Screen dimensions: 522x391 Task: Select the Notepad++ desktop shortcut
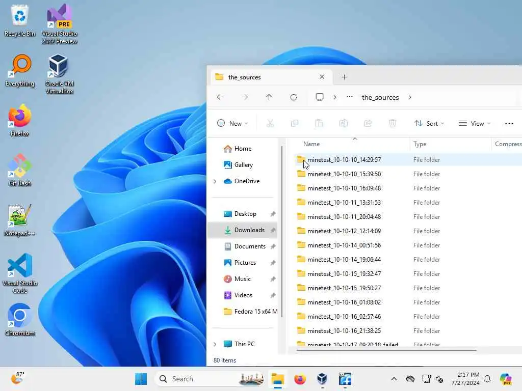click(20, 220)
